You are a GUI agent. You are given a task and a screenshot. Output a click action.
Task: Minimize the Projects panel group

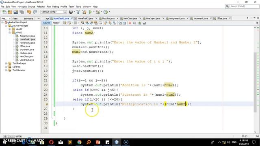(39, 19)
